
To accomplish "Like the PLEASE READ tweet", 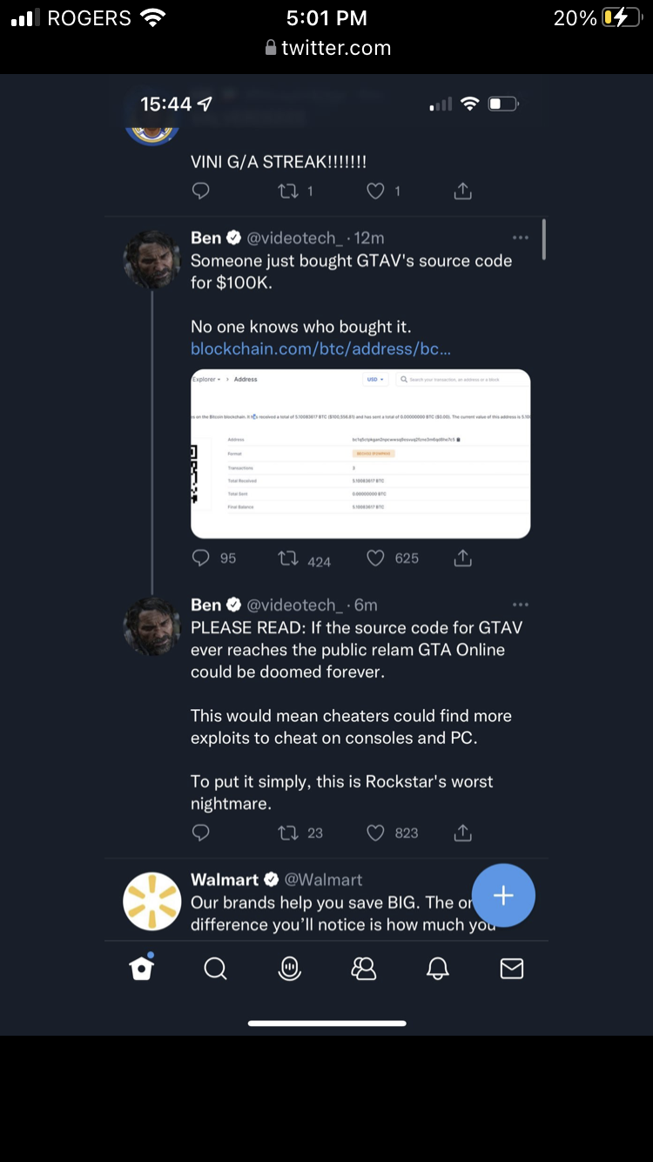I will (x=375, y=833).
